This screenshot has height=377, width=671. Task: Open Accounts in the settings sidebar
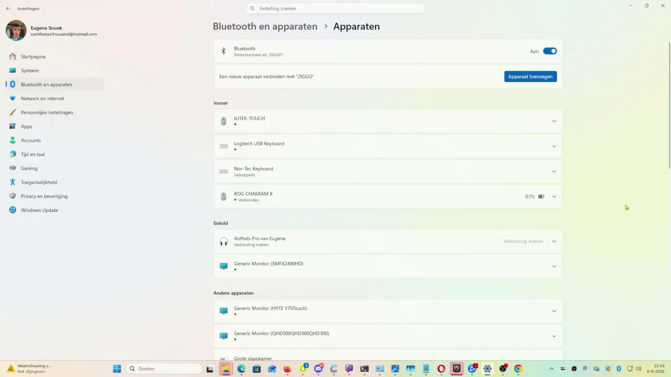tap(55, 140)
